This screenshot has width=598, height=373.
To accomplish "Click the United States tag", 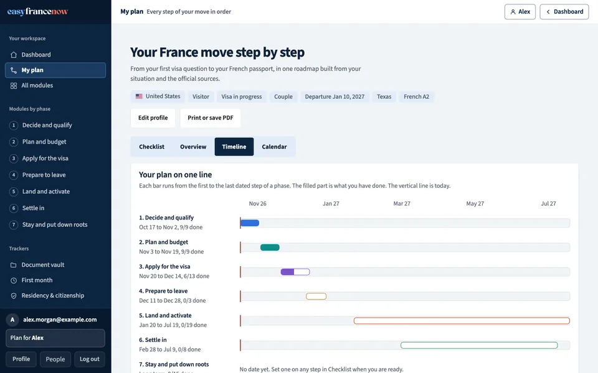I will [158, 97].
